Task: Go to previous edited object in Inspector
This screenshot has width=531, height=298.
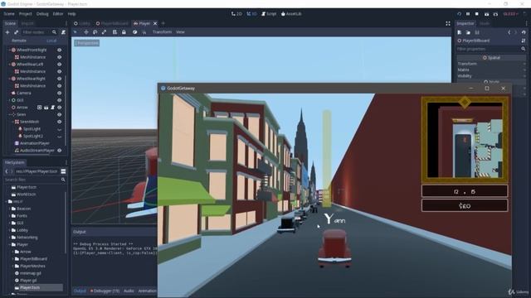Action: (x=509, y=32)
